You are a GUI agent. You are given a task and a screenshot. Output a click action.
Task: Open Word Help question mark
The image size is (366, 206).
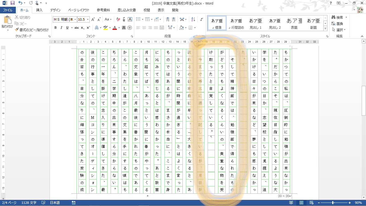331,3
